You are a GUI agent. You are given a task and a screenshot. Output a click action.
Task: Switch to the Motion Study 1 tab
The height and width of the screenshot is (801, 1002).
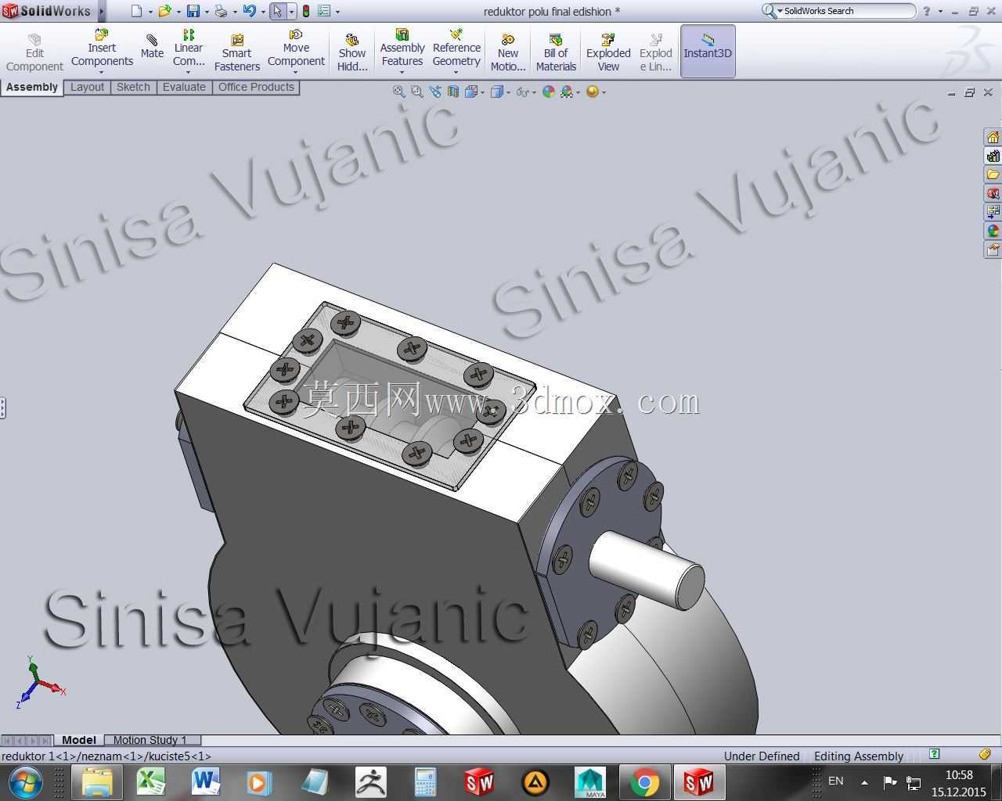pos(150,740)
